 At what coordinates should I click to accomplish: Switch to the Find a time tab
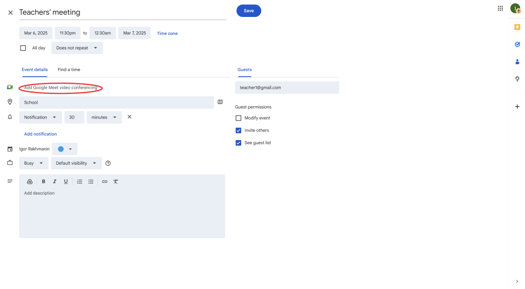click(x=69, y=70)
